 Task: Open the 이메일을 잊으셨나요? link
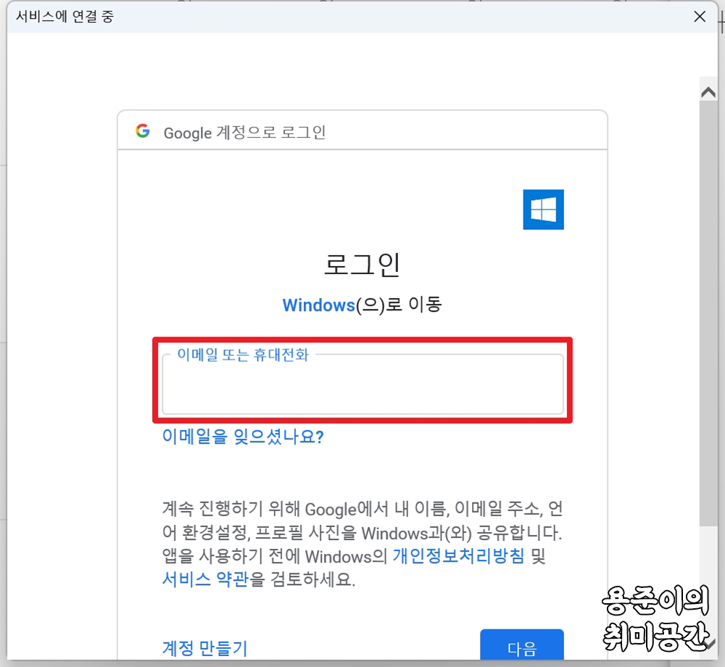(243, 436)
